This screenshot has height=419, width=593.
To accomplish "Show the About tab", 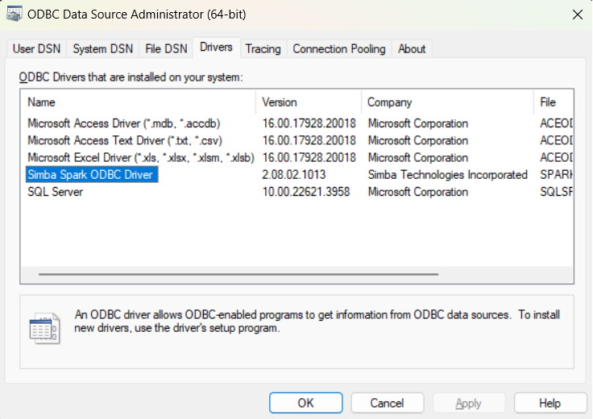I will (412, 49).
